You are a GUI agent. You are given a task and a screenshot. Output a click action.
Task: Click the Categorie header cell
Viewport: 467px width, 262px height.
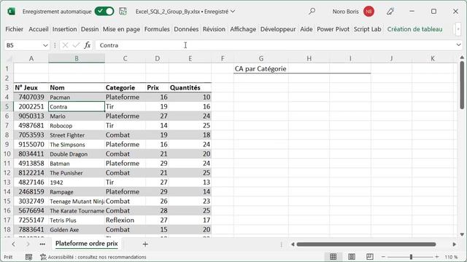125,87
